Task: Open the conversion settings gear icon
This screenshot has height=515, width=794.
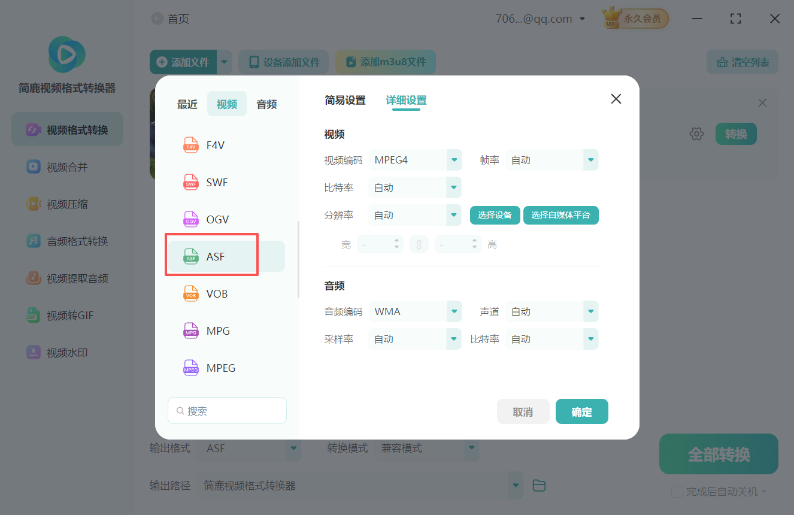Action: 696,134
